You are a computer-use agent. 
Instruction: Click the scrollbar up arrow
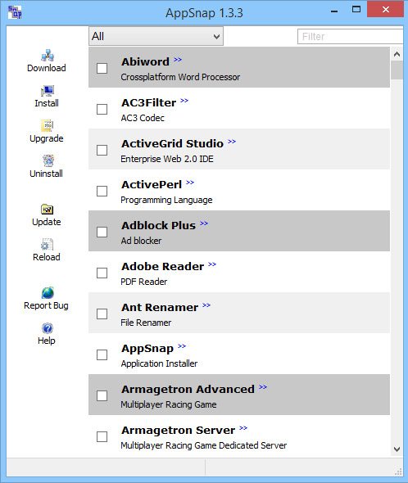point(397,55)
